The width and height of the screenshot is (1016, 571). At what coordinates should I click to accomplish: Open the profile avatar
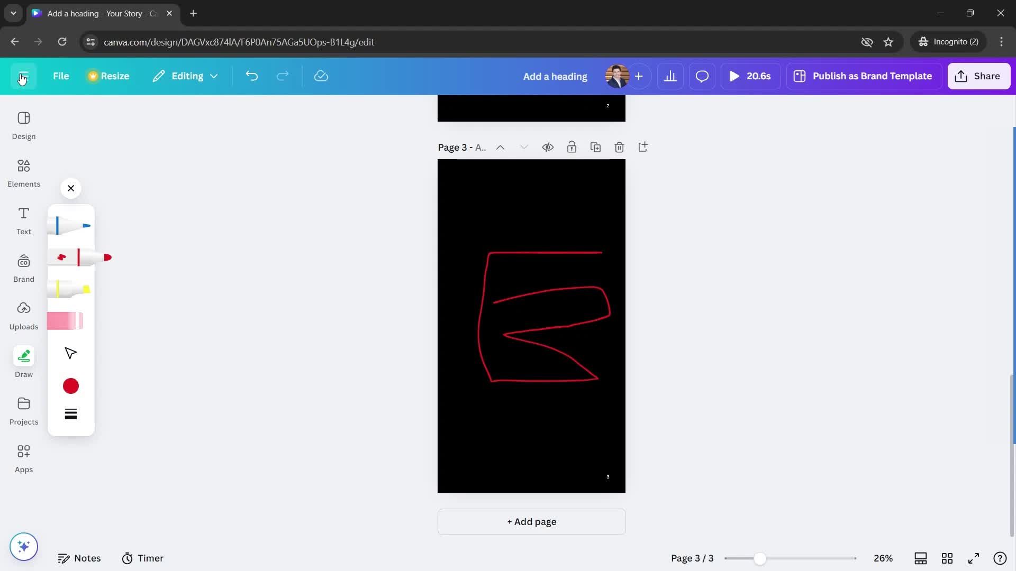tap(617, 76)
